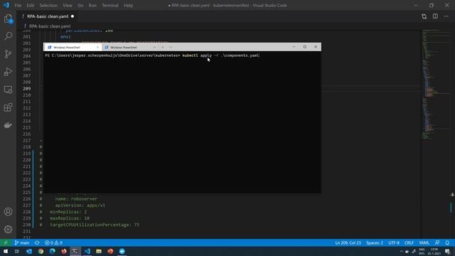Click the 'targetCPUUtilizationPercentage: 75' line

tap(95, 225)
